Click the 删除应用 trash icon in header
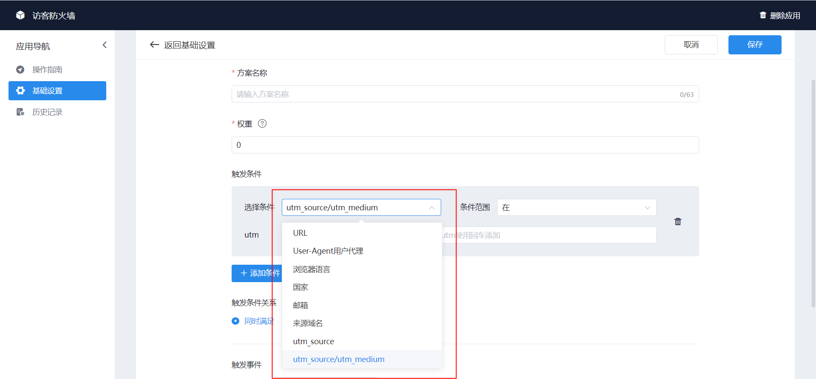The height and width of the screenshot is (379, 816). pos(763,15)
